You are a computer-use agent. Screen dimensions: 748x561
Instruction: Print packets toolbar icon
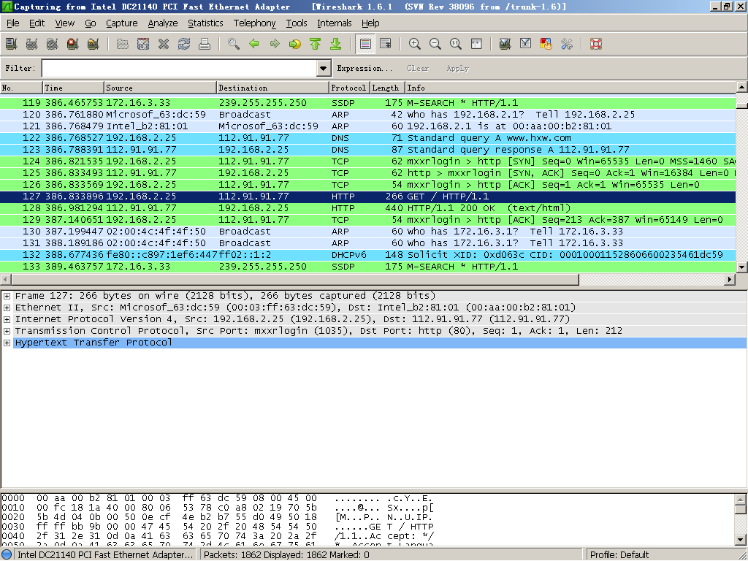205,45
